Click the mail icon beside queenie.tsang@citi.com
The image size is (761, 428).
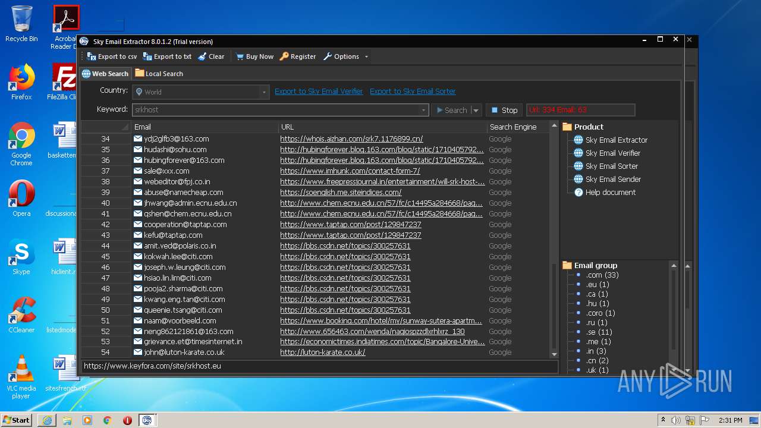tap(138, 310)
